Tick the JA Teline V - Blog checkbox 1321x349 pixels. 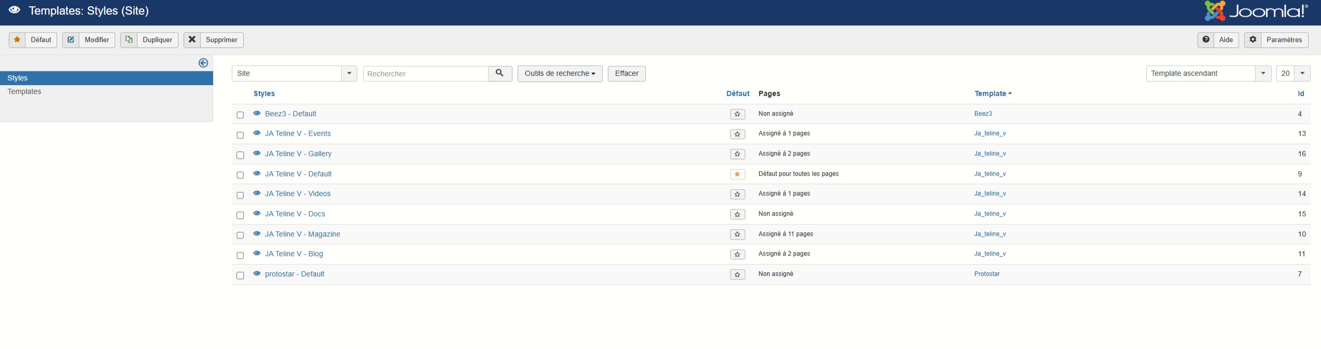[240, 255]
